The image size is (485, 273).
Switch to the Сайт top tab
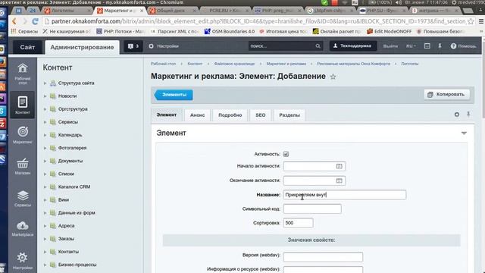[27, 47]
